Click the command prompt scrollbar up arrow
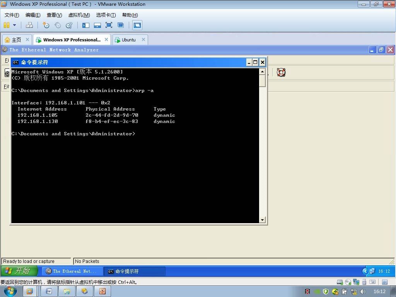 [x=263, y=72]
